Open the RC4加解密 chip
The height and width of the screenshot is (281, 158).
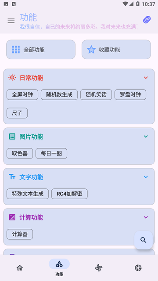[x=69, y=194]
